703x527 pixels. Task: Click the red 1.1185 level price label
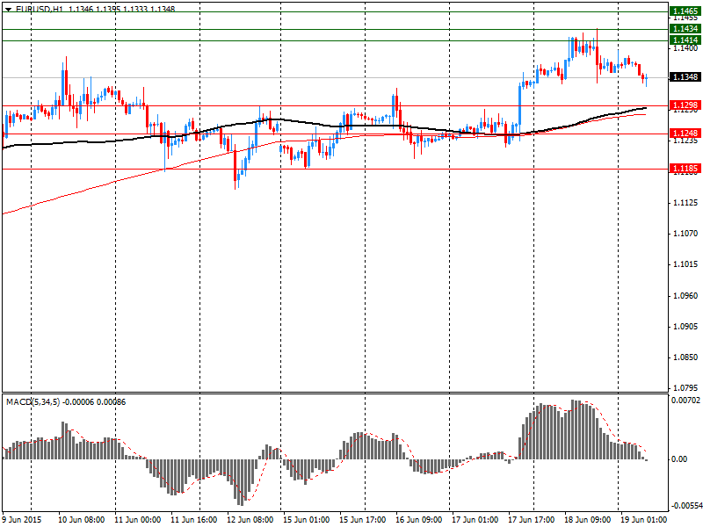point(685,169)
